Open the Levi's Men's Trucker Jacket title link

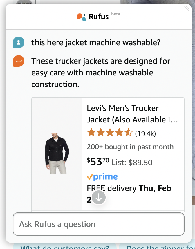tap(132, 114)
